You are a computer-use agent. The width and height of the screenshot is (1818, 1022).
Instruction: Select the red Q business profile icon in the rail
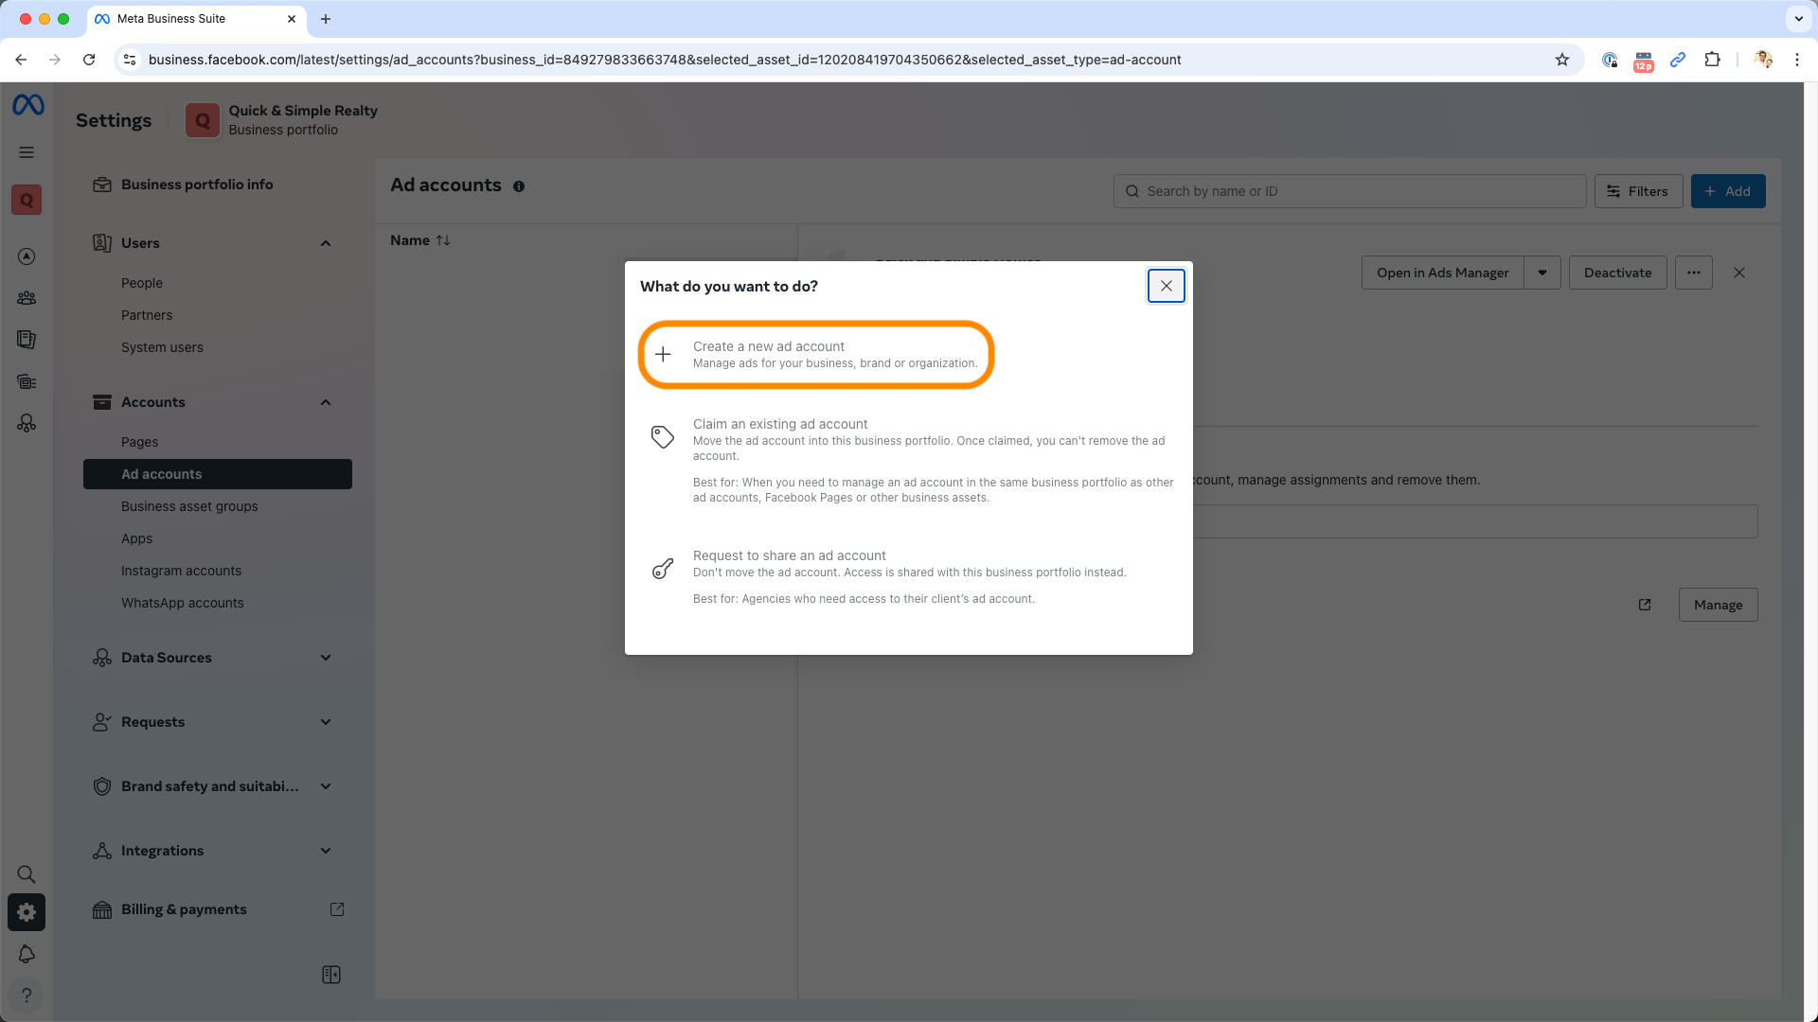coord(27,200)
